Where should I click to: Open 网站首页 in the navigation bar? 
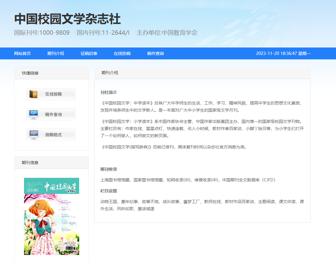(x=23, y=53)
